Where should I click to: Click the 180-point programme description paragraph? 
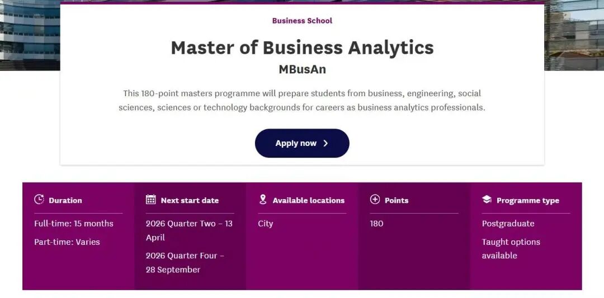coord(302,100)
